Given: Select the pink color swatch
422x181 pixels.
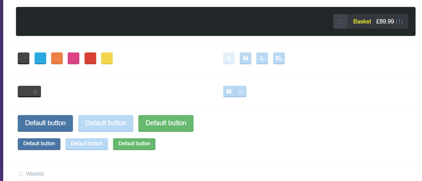Looking at the screenshot, I should pyautogui.click(x=73, y=58).
